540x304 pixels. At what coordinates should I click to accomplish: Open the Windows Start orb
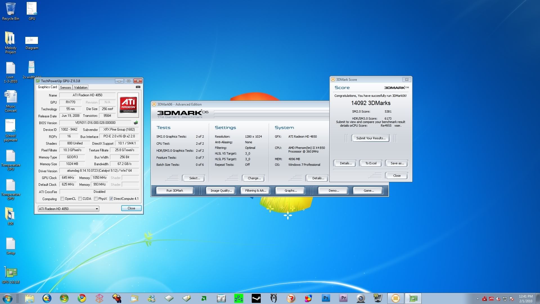8,298
